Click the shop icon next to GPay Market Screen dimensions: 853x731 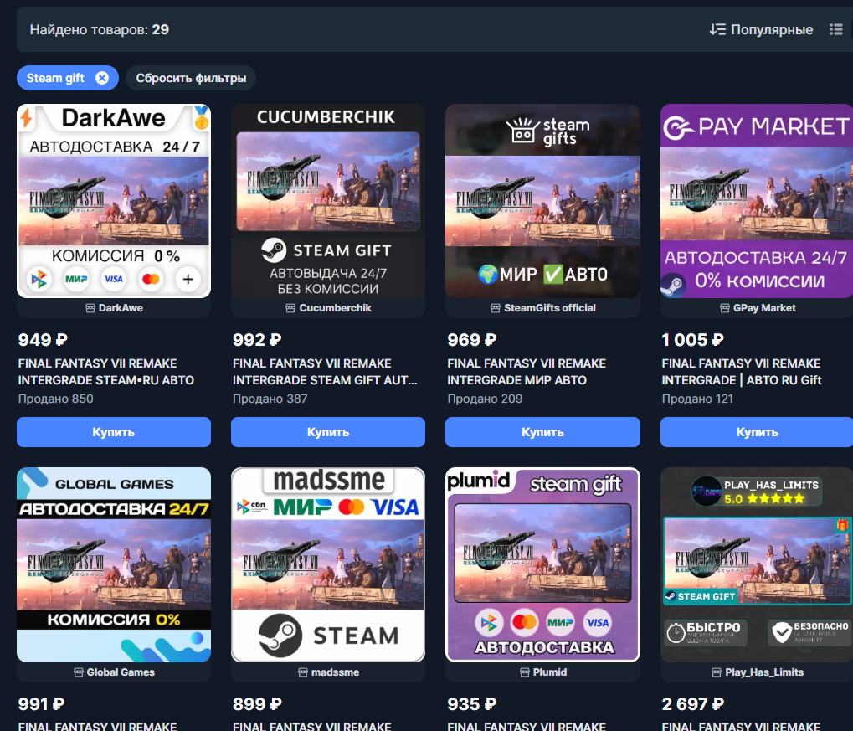click(725, 308)
